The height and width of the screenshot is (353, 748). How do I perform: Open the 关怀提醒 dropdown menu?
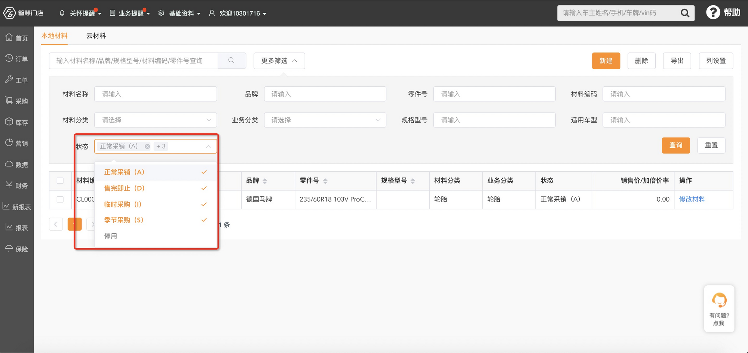point(80,13)
